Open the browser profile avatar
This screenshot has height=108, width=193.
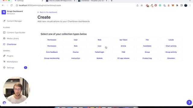(x=186, y=5)
